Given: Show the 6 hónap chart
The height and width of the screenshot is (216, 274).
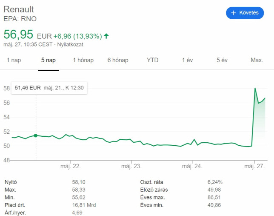Looking at the screenshot, I should (x=118, y=60).
